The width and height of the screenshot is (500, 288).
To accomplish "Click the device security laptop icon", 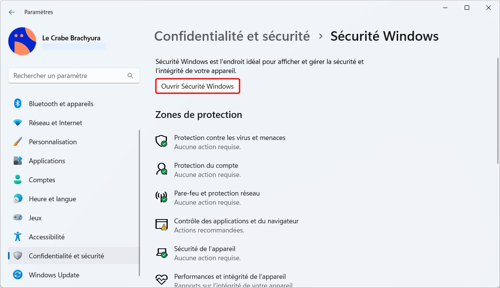I will [162, 252].
